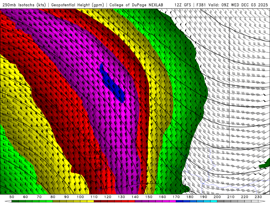Click the color bar label "210"
270x203 pixels.
point(231,197)
